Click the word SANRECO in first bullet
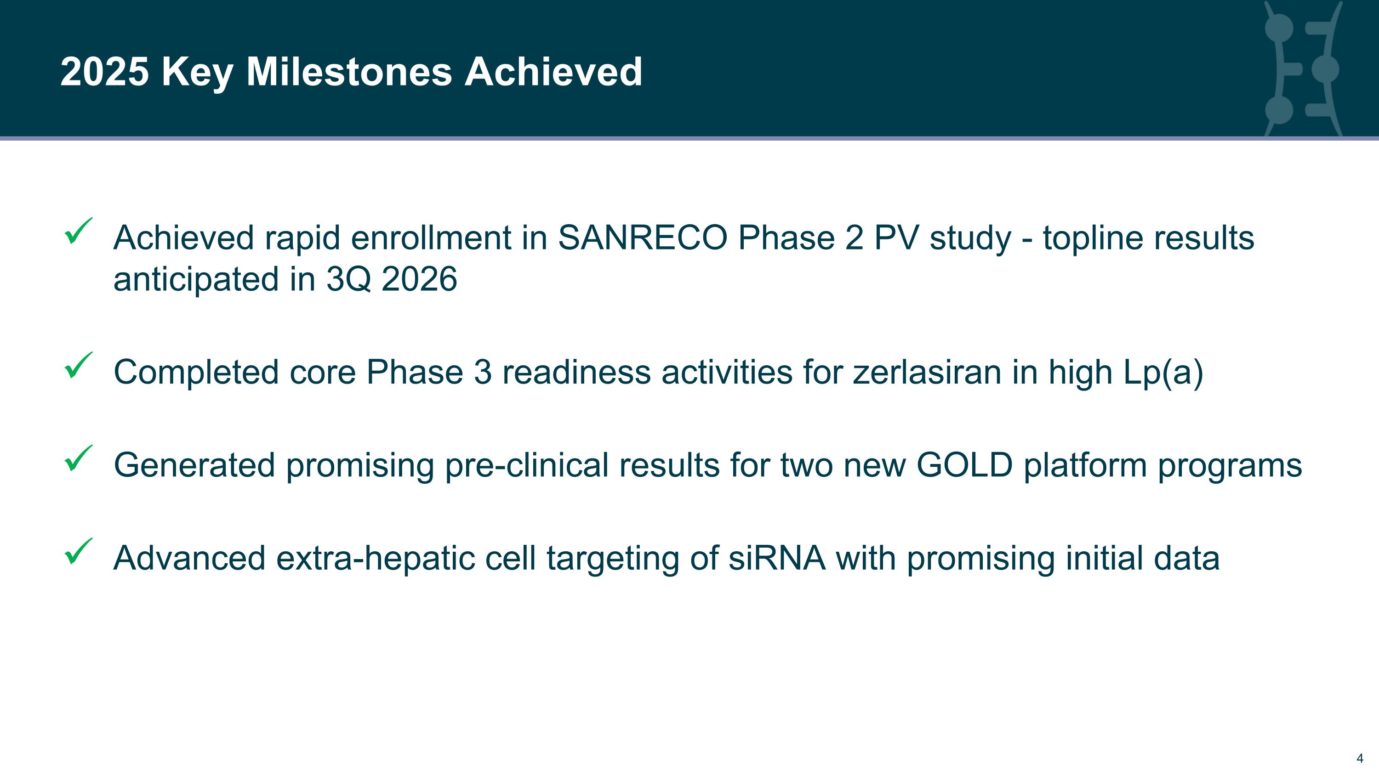 pos(643,238)
